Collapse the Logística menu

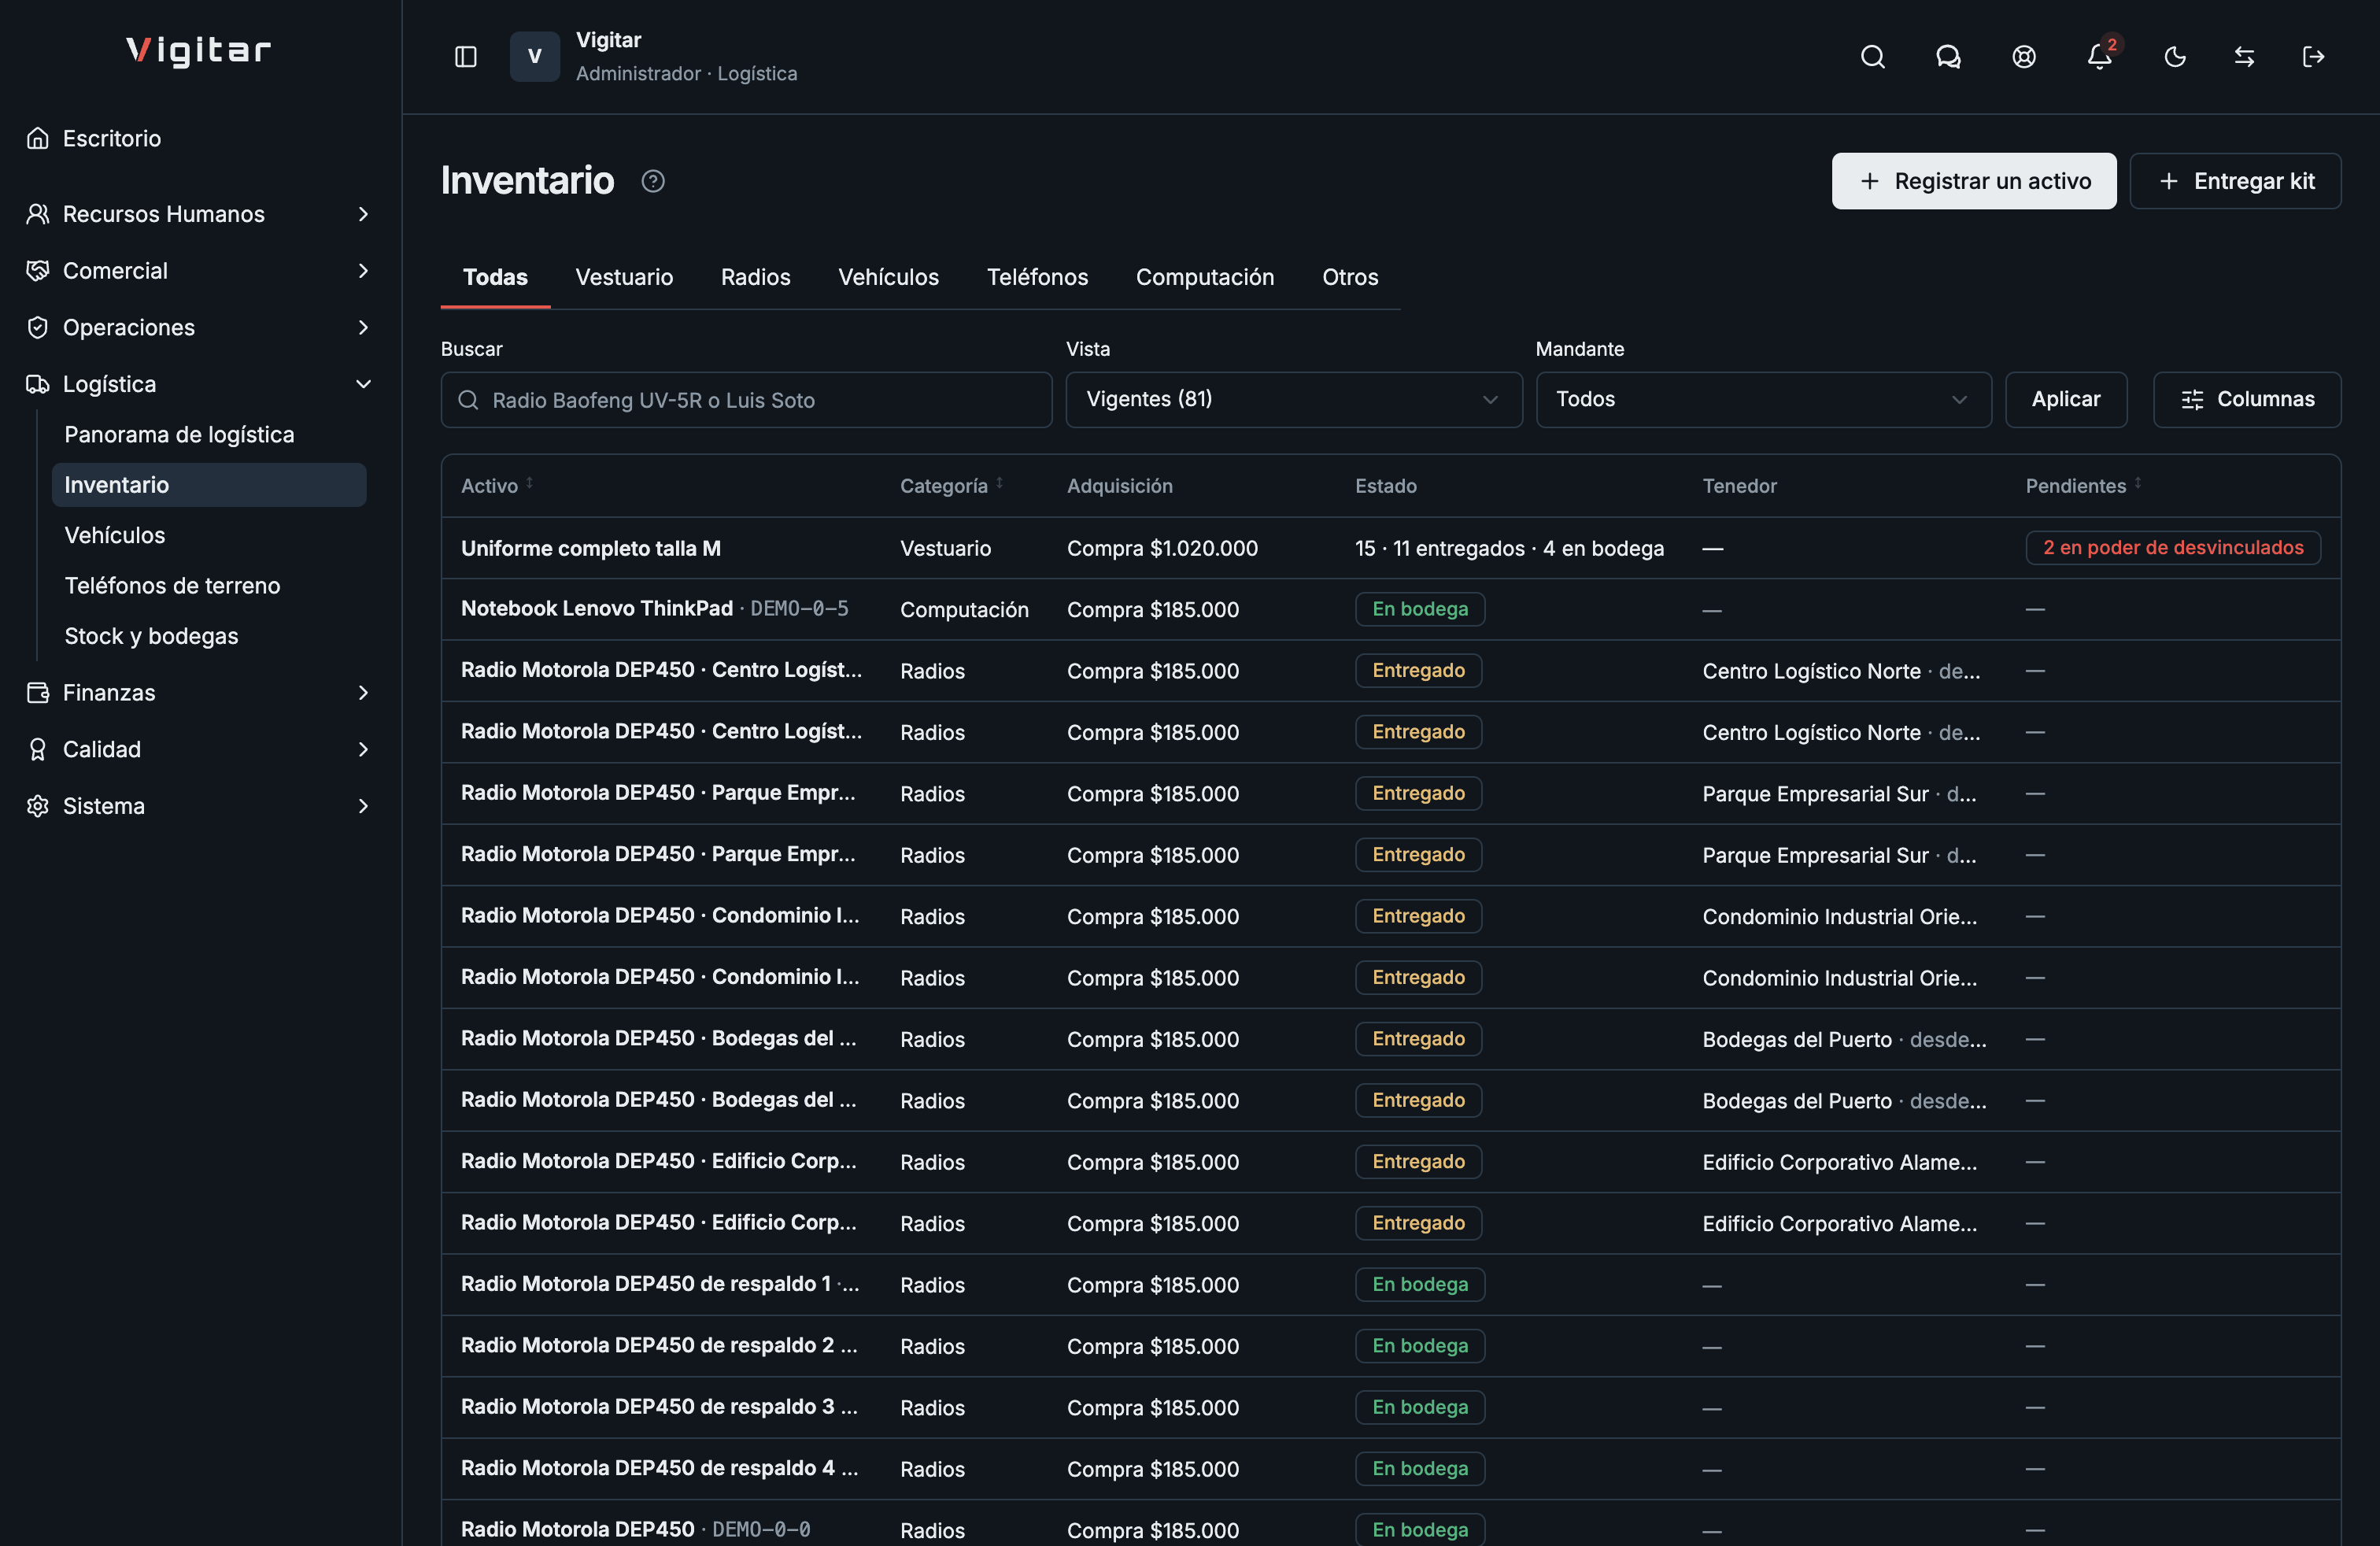pos(200,384)
